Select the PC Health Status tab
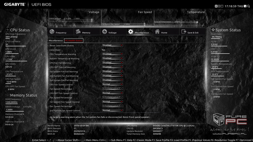Screen dimensions: 253x142 pos(74,41)
